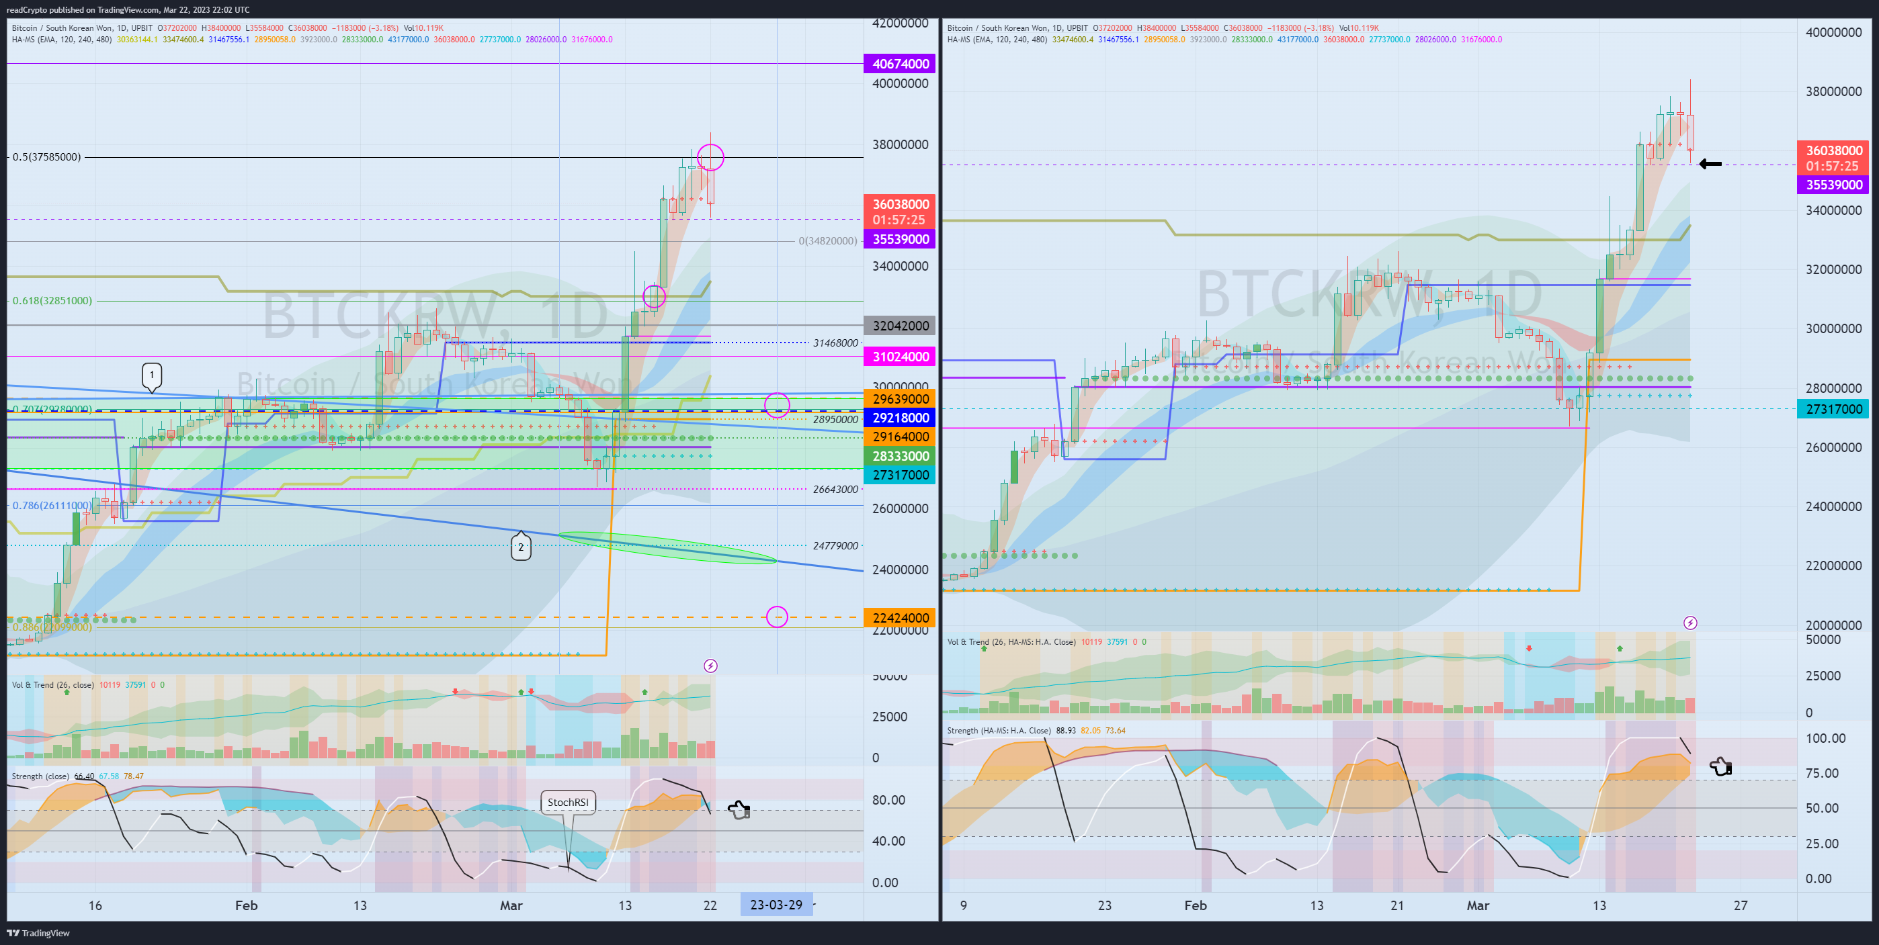Click the blue 29218000 price label
This screenshot has height=945, width=1879.
pyautogui.click(x=900, y=418)
